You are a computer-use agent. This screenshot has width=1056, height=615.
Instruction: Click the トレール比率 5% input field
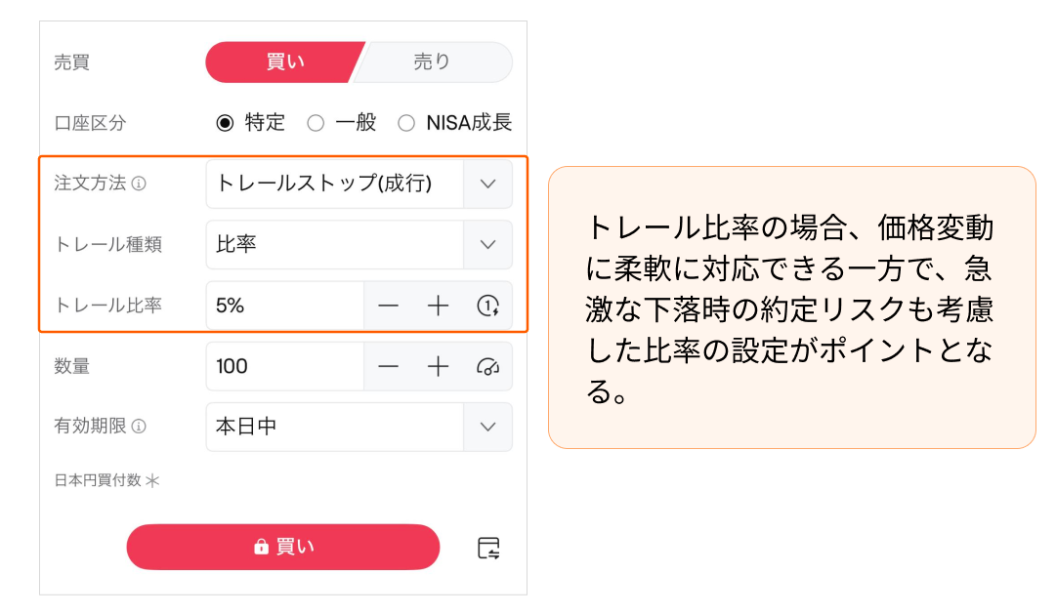tap(284, 306)
